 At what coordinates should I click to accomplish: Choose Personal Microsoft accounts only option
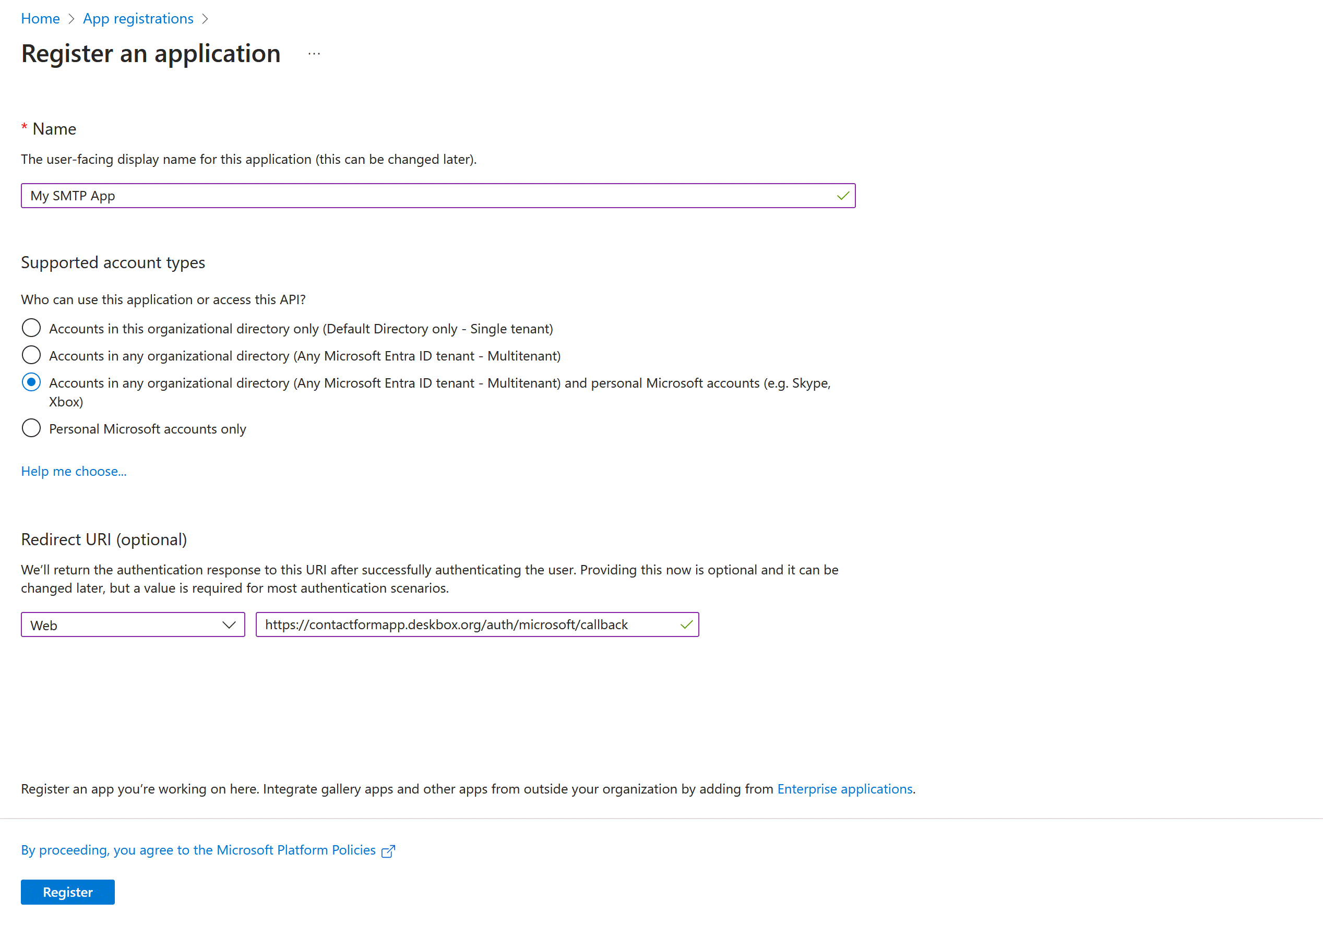(31, 428)
